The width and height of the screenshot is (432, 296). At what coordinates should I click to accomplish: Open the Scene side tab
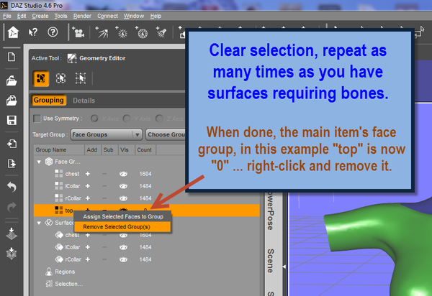pos(271,261)
